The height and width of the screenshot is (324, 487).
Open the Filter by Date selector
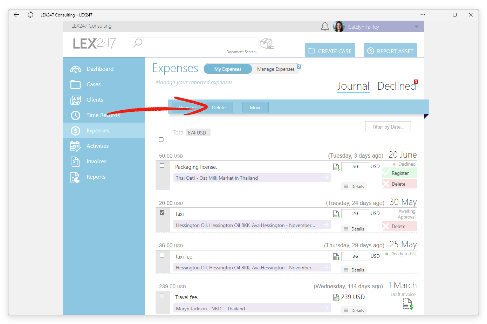tap(388, 127)
